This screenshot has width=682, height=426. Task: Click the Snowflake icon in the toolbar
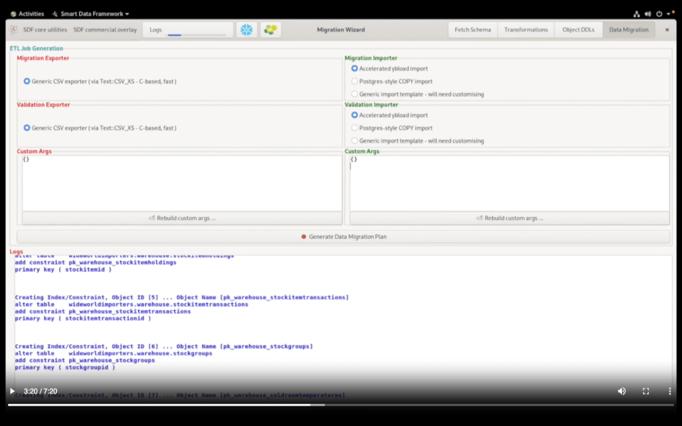[246, 29]
